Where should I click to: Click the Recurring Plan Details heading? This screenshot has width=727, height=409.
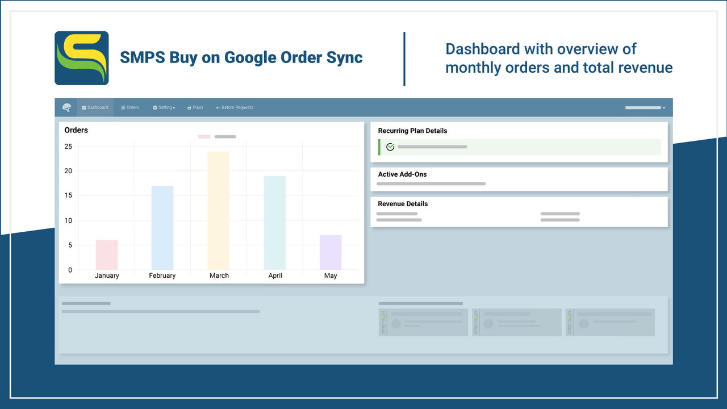(x=413, y=131)
